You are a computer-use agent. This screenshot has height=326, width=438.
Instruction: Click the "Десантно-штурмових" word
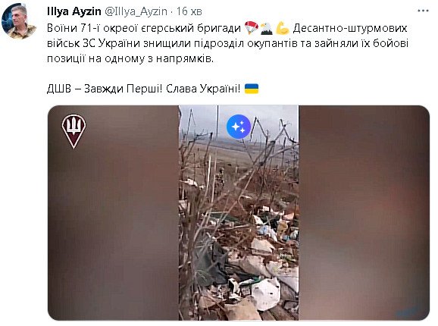coord(350,28)
